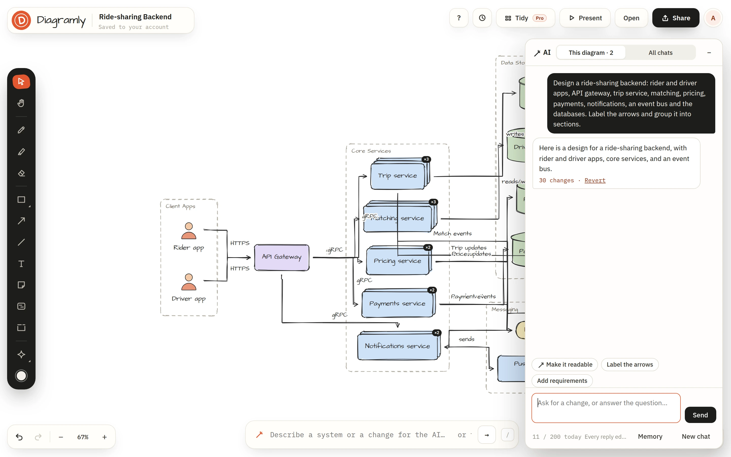Choose the Label the arrows suggestion
731x457 pixels.
(x=629, y=364)
